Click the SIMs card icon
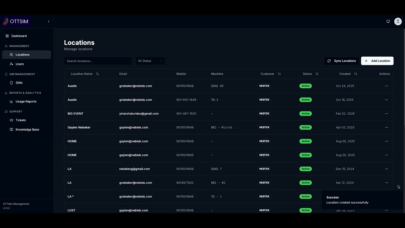405x228 pixels. pos(11,83)
